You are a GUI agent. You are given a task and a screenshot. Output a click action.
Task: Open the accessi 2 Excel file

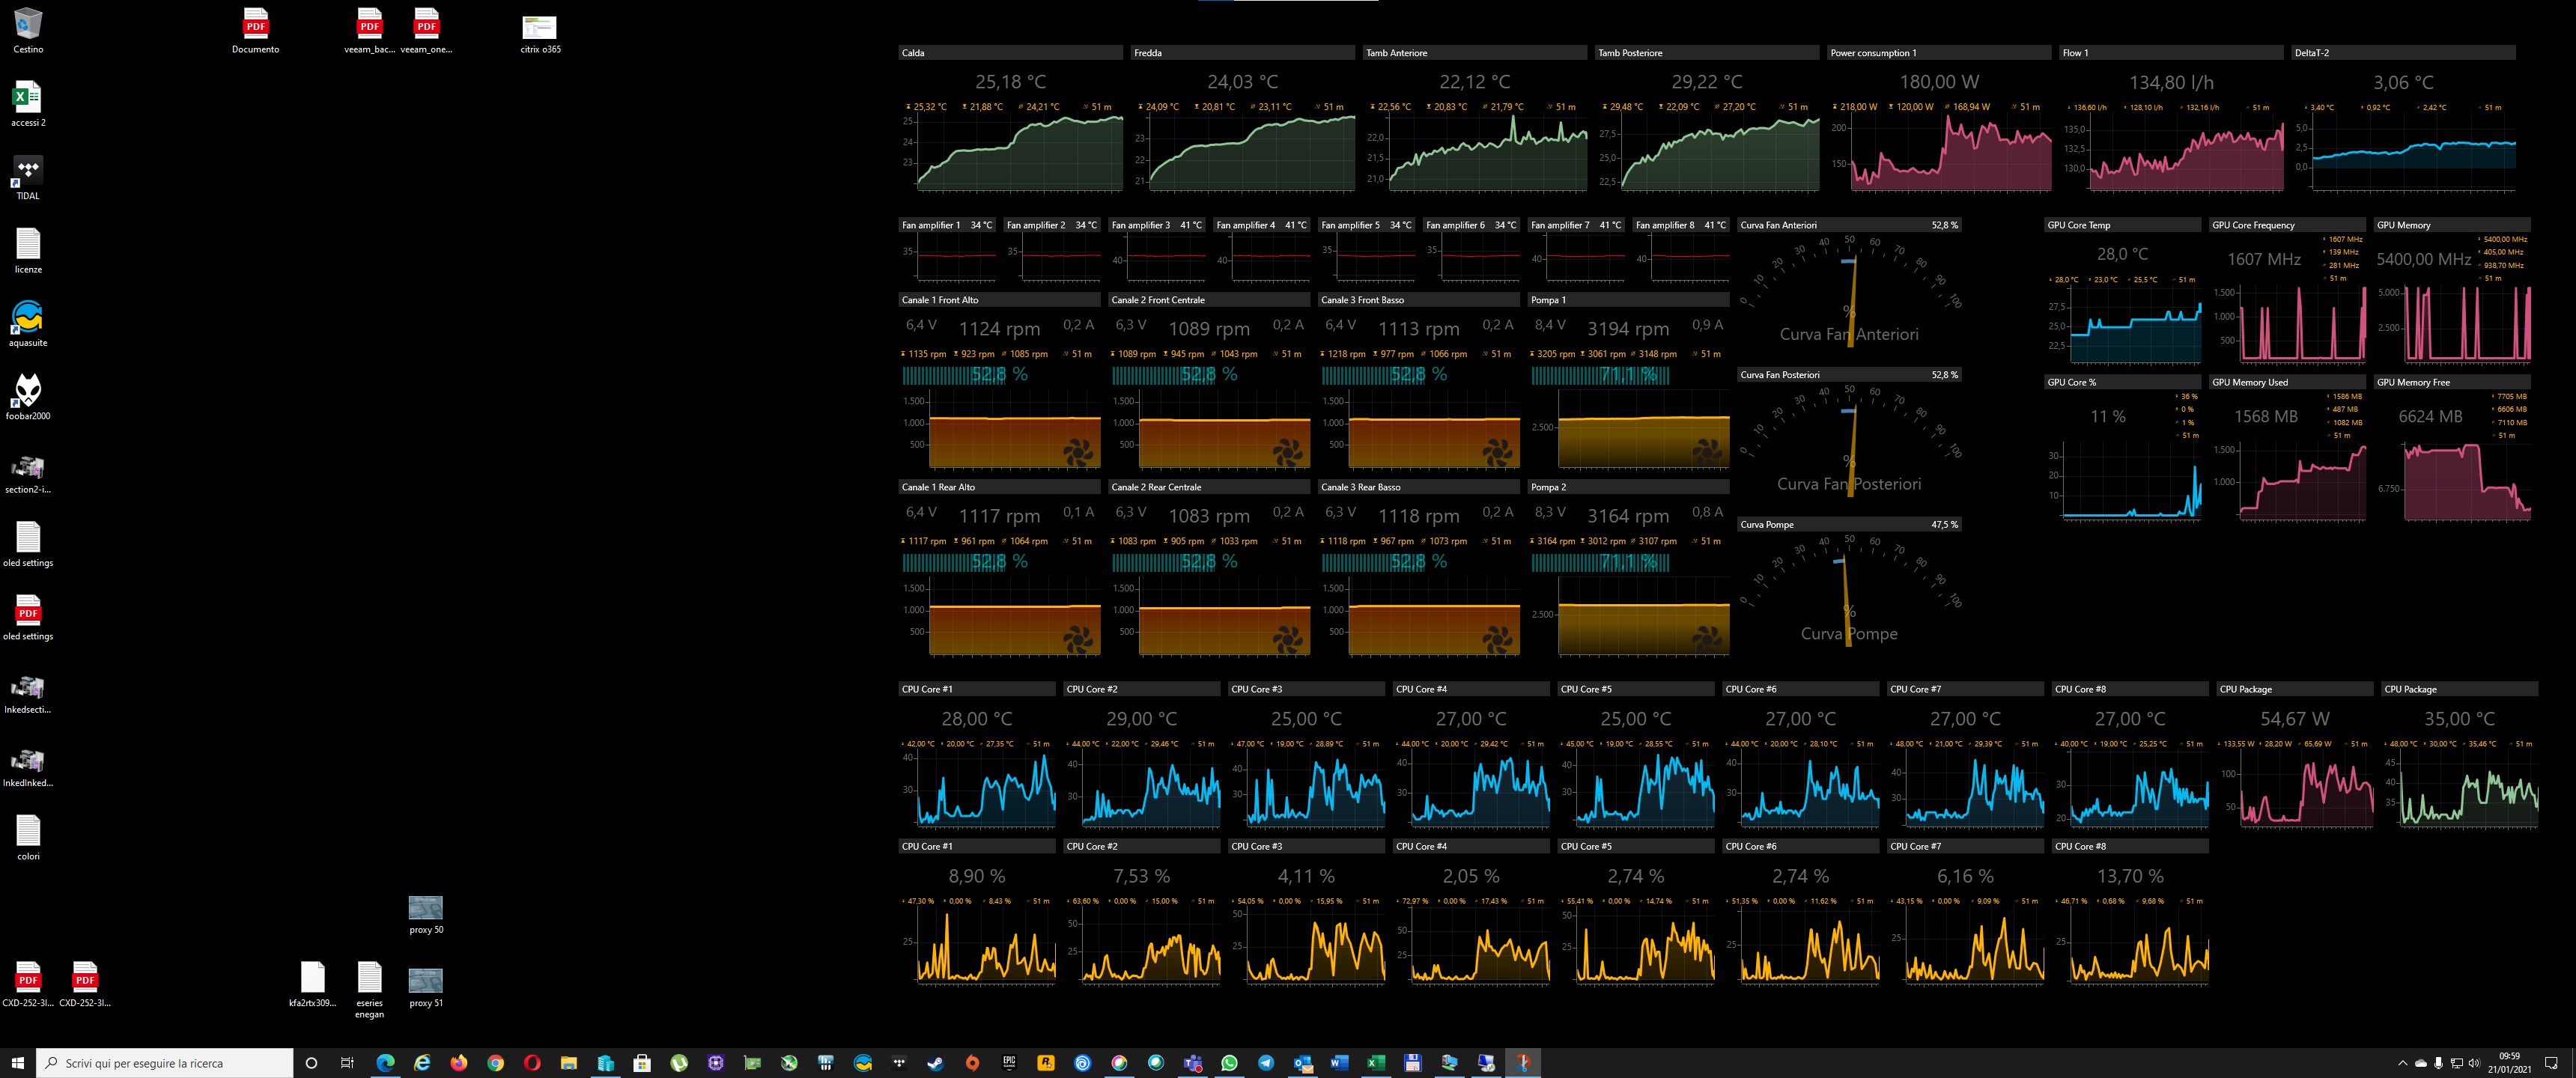pos(28,98)
